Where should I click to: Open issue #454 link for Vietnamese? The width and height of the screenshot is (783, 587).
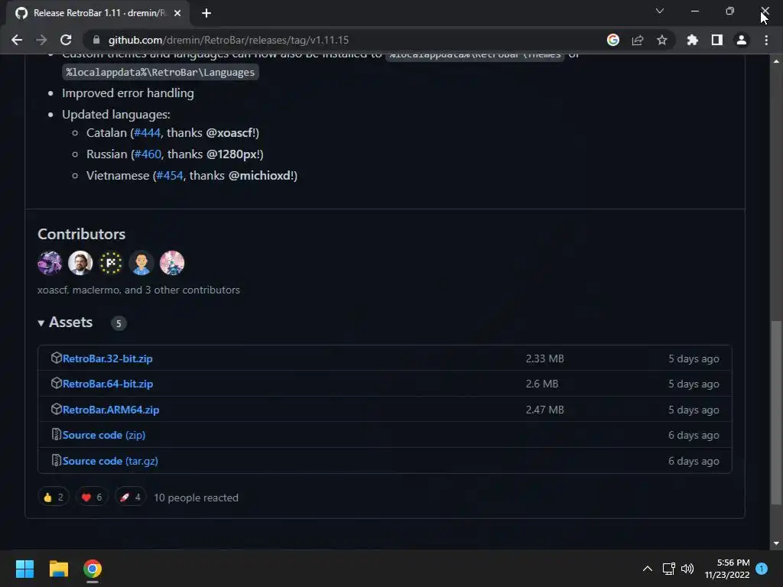click(170, 176)
